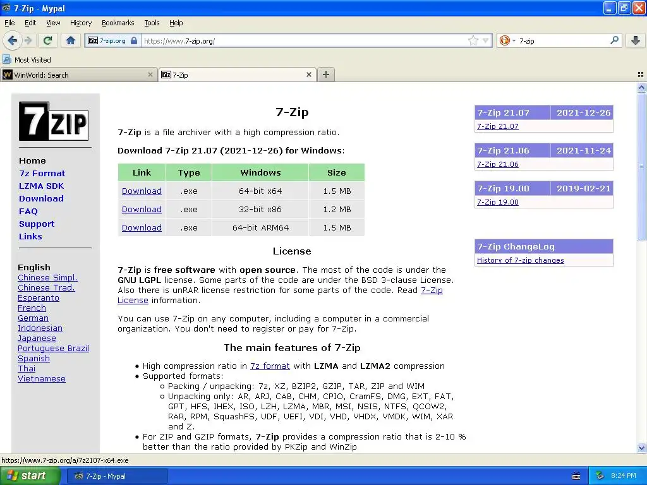The width and height of the screenshot is (647, 485).
Task: Switch language to Indonesian
Action: (40, 328)
